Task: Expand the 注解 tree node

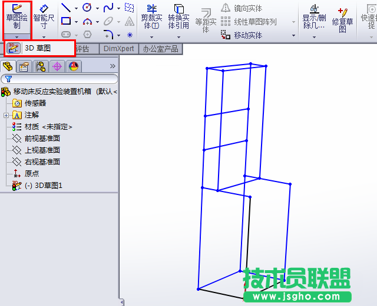Action: pos(6,115)
